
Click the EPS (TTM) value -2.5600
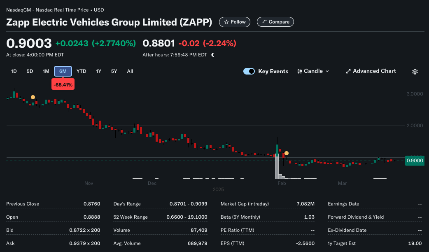(x=305, y=243)
